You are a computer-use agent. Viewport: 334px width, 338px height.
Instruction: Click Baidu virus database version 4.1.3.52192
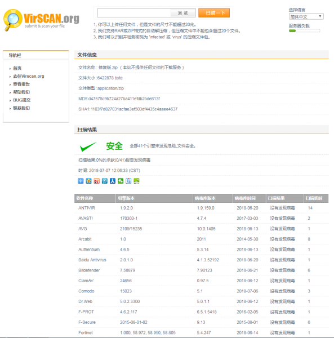click(208, 260)
